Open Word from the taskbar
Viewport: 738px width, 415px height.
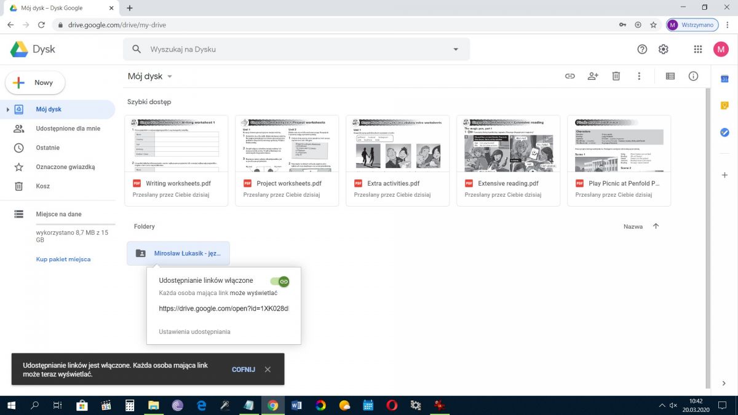[296, 405]
